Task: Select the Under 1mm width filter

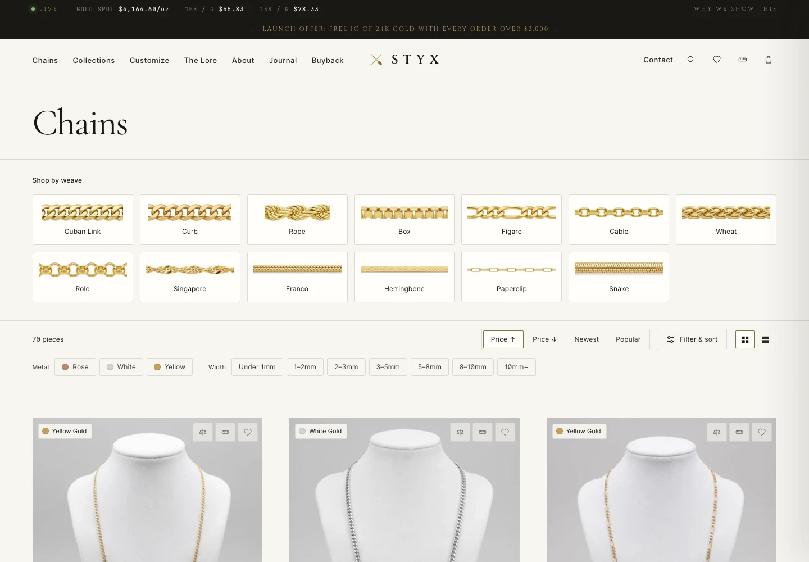Action: point(257,367)
